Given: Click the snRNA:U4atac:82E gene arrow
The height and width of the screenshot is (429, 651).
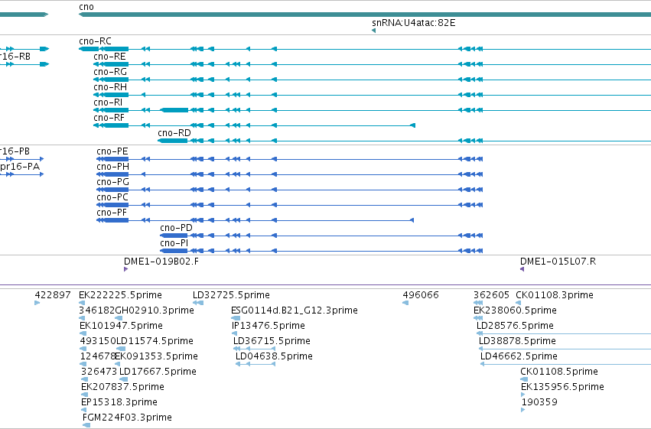Looking at the screenshot, I should [x=373, y=31].
